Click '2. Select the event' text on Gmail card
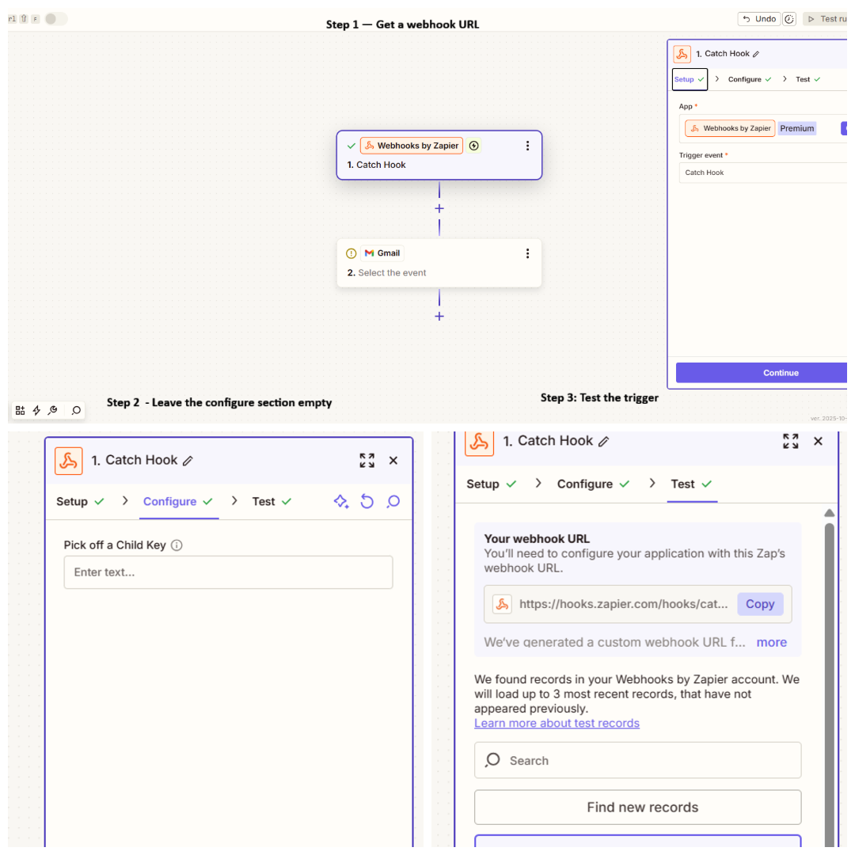The image size is (855, 855). coord(386,272)
